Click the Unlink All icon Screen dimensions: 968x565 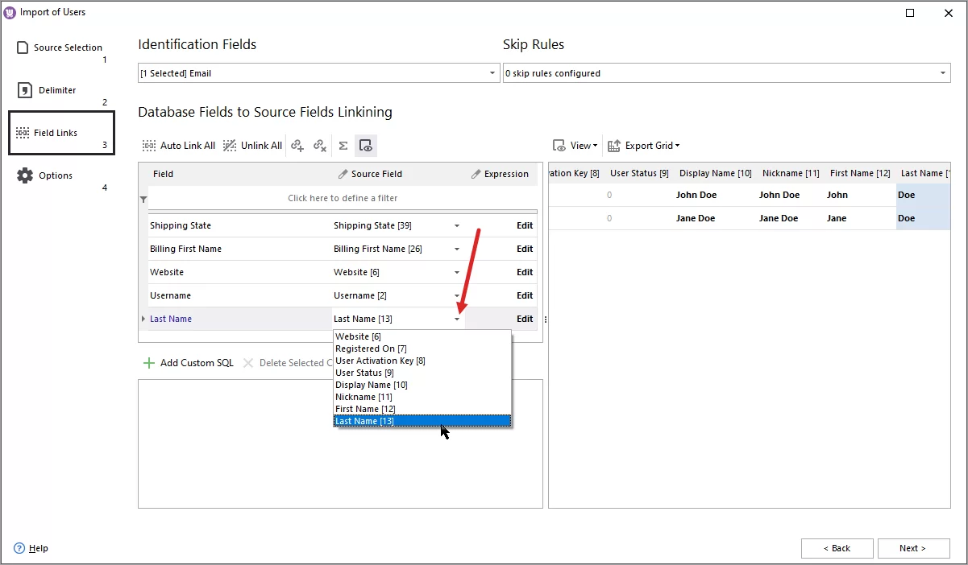tap(228, 146)
